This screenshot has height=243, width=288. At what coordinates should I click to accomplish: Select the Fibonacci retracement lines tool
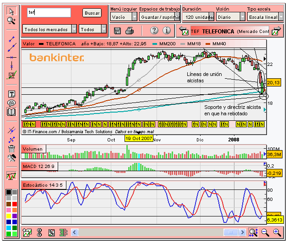pos(12,75)
